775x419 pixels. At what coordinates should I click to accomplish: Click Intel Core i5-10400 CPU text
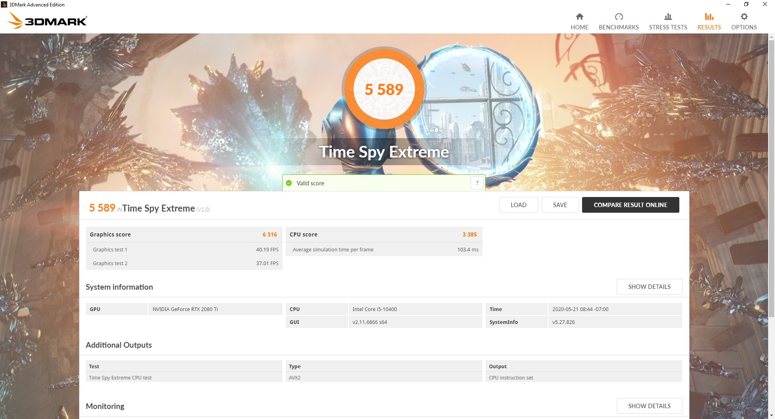(x=375, y=309)
